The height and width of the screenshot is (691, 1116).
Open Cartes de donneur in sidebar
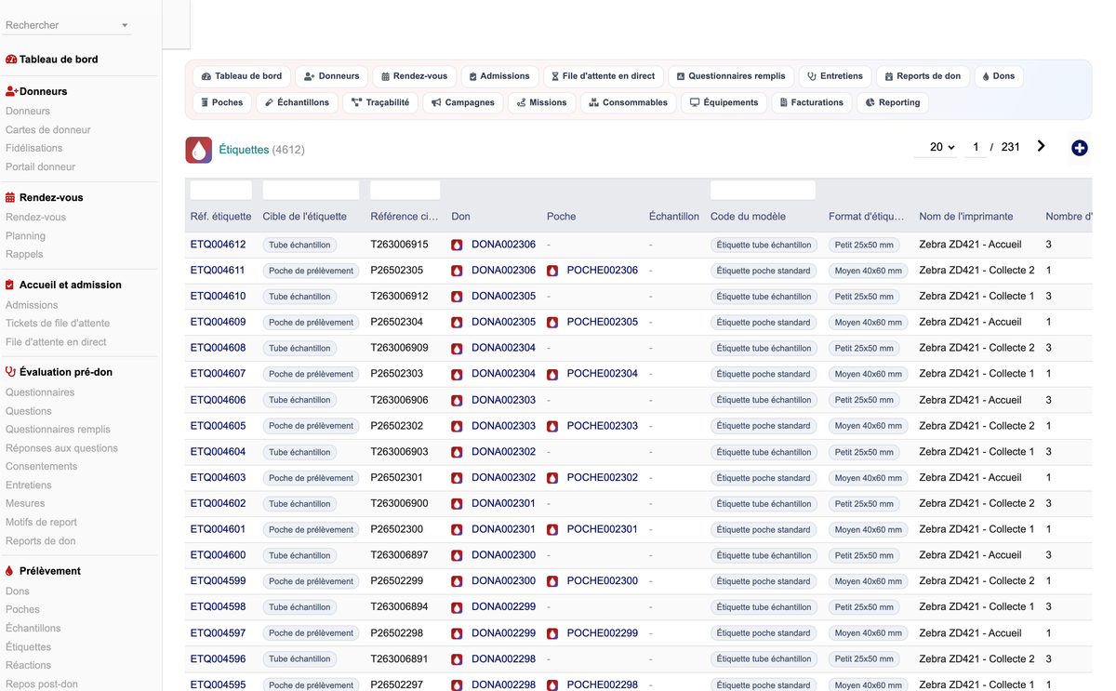click(x=48, y=130)
